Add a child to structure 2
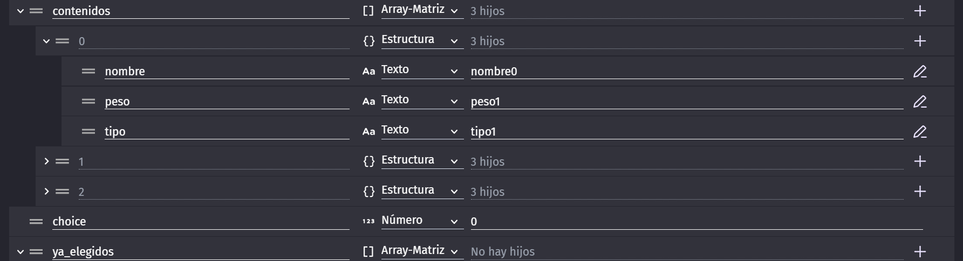Image resolution: width=963 pixels, height=261 pixels. 920,192
